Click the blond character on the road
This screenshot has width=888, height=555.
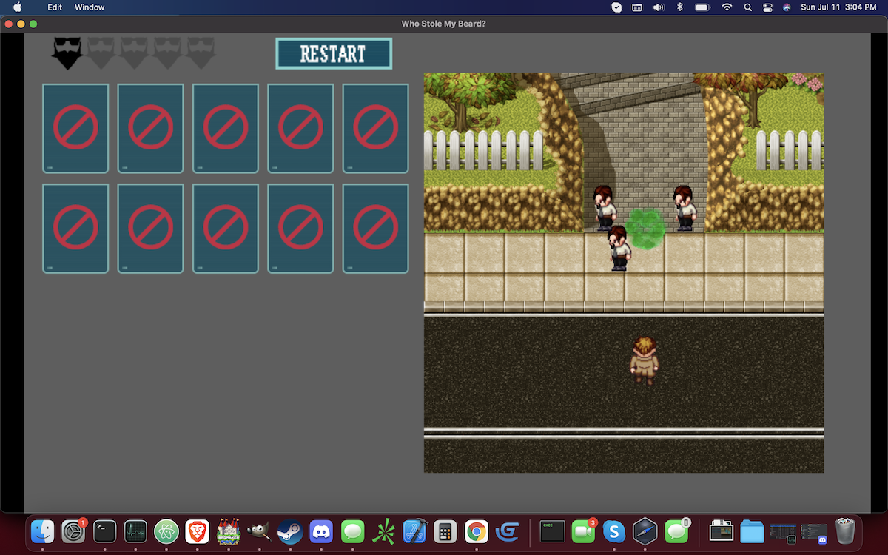[644, 360]
